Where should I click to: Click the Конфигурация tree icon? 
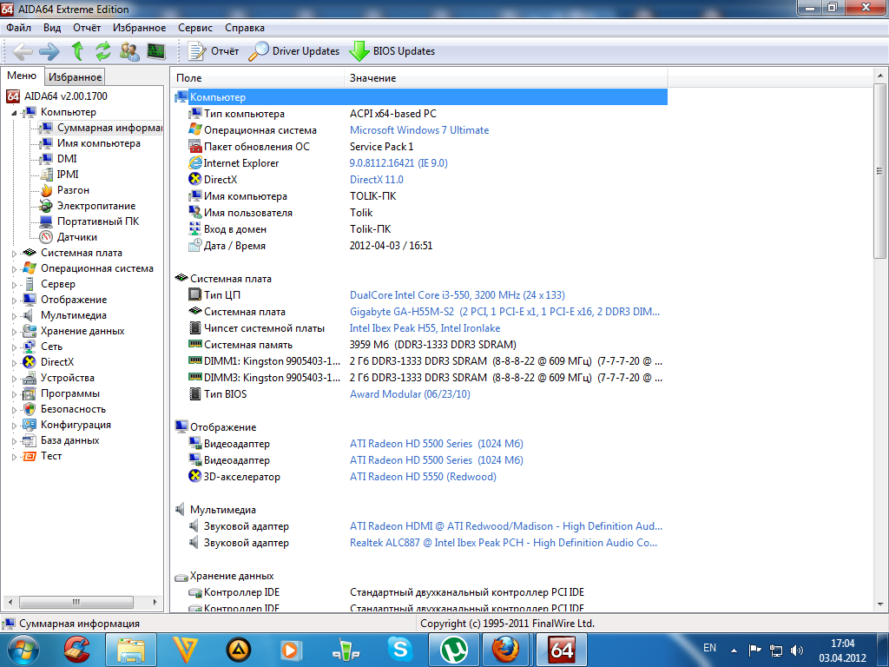pyautogui.click(x=30, y=425)
